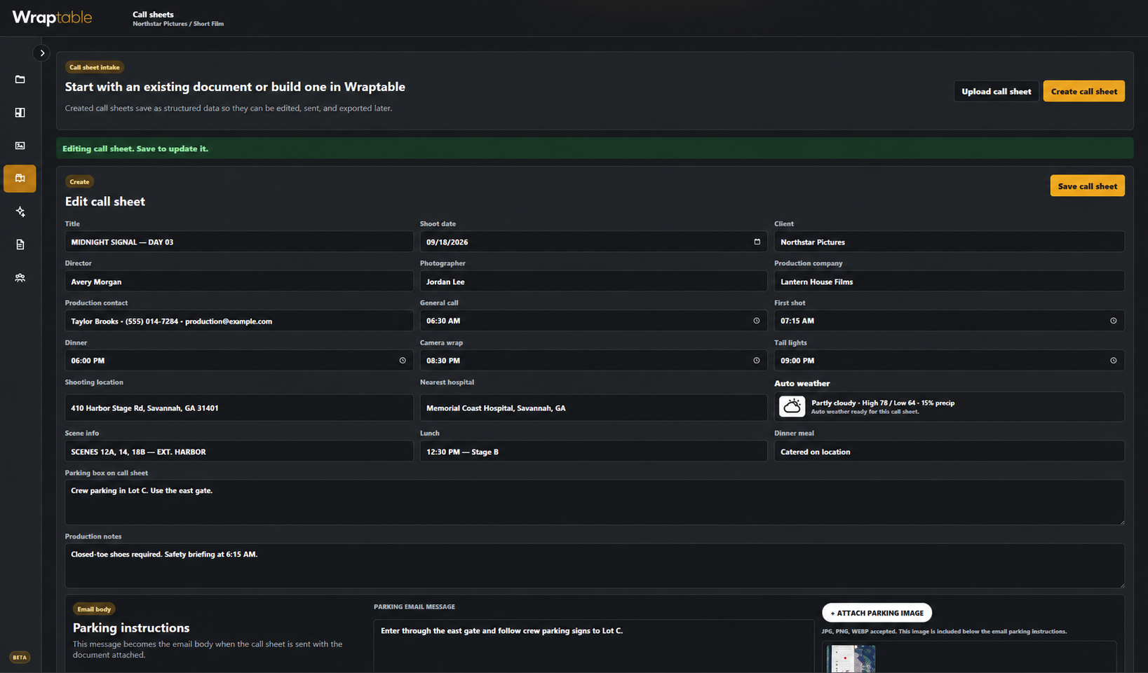Open the folder icon in sidebar
Image resolution: width=1148 pixels, height=673 pixels.
point(20,79)
